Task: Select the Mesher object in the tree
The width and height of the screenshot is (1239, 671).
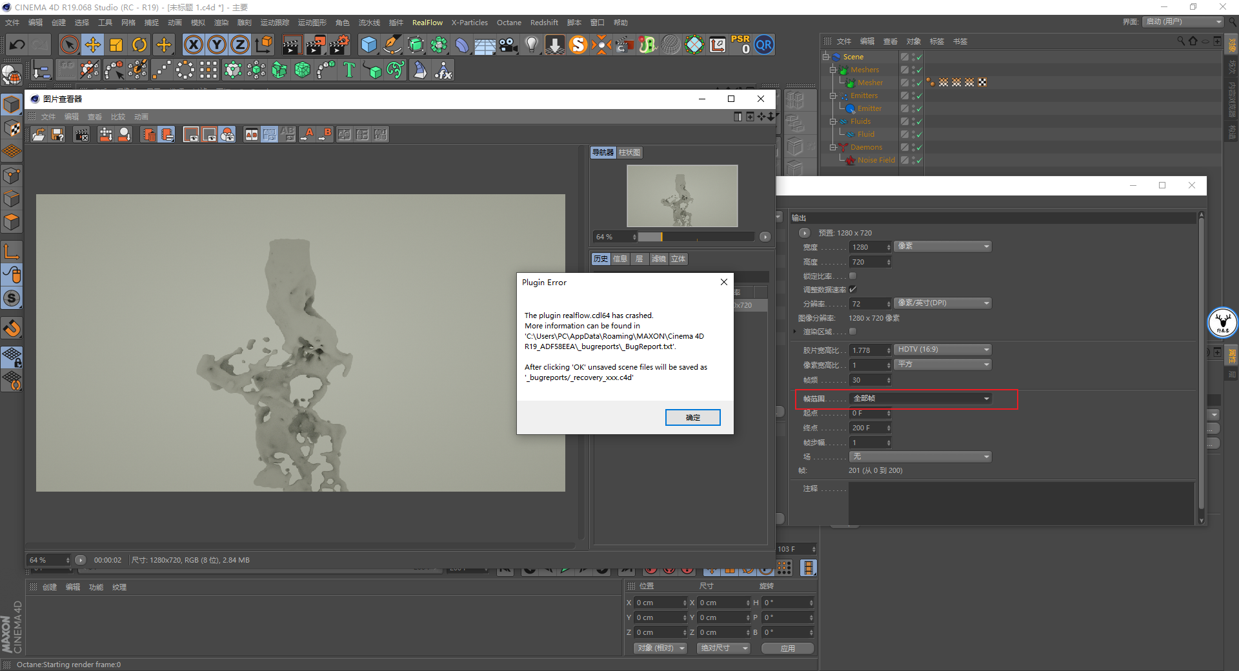Action: pyautogui.click(x=870, y=83)
